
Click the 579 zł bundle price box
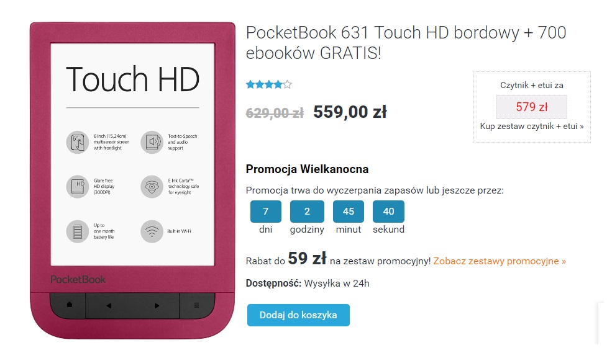[x=531, y=107]
